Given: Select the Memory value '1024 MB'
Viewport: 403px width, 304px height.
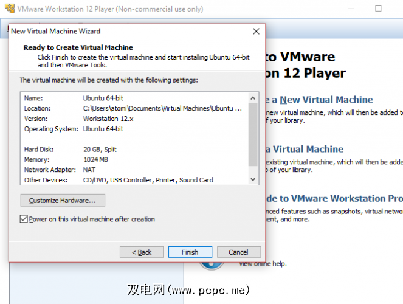Looking at the screenshot, I should coord(95,159).
